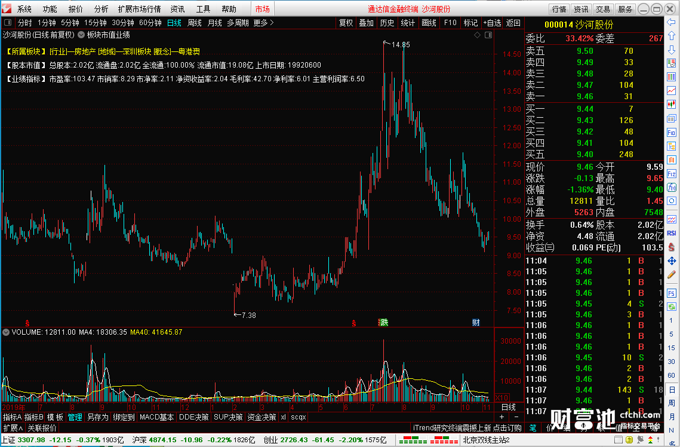The width and height of the screenshot is (680, 447).
Task: Click the multi-window icon in right sidebar
Action: (671, 118)
